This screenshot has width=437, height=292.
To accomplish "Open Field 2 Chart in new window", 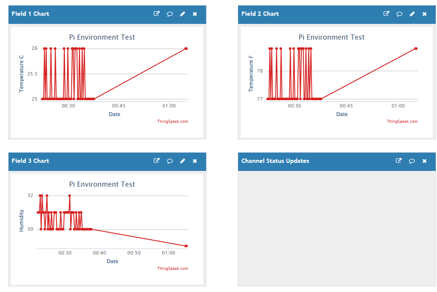I will pyautogui.click(x=386, y=14).
